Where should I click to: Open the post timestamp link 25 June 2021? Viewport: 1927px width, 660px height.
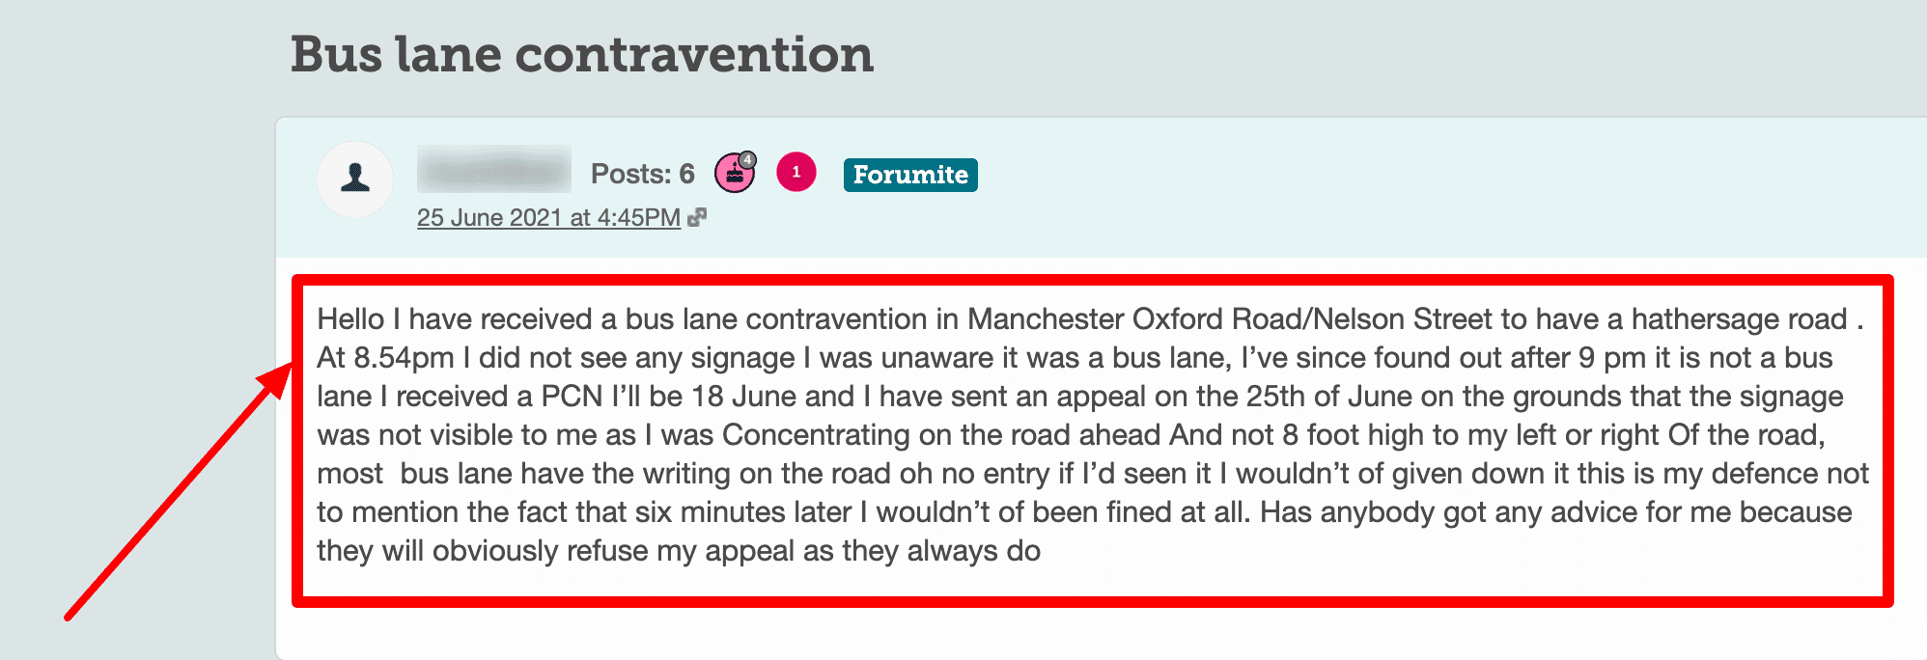tap(547, 218)
